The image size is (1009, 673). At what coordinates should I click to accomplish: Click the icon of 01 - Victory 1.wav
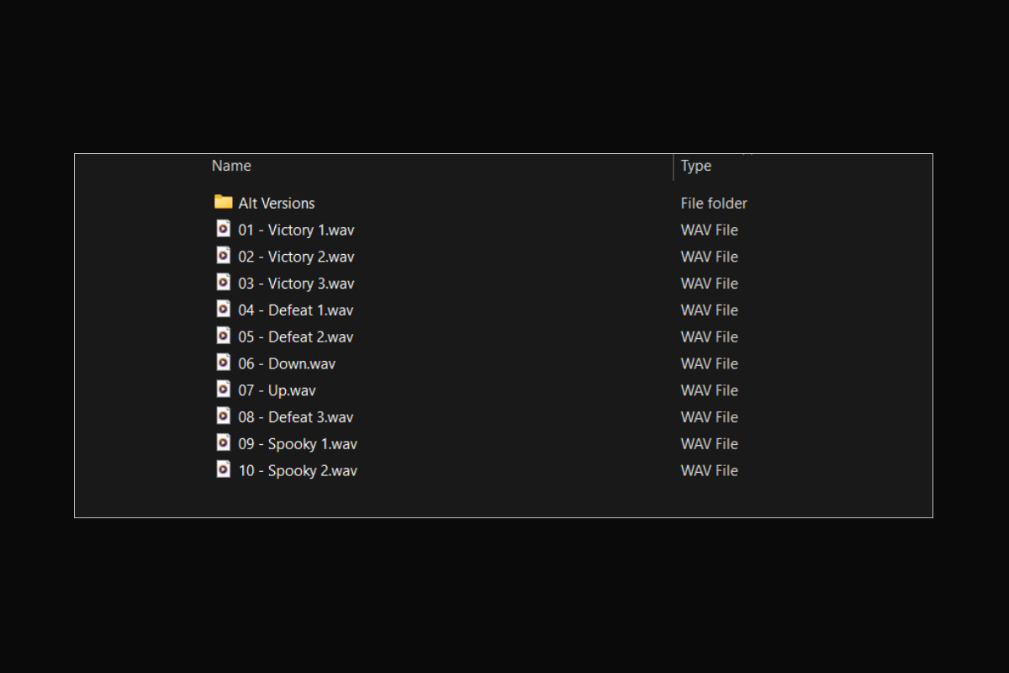click(x=223, y=228)
